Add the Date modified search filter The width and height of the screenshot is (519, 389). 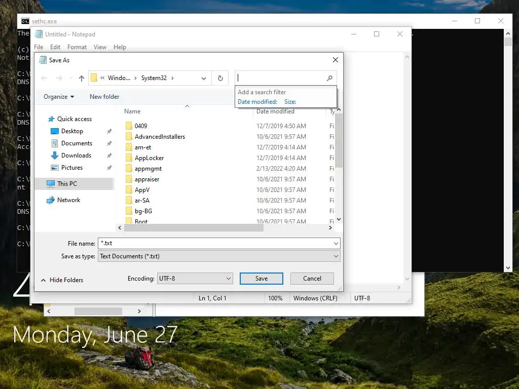coord(257,102)
